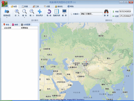Click the 截屏 screenshot monitor icon
This screenshot has width=134, height=101.
coord(64,12)
